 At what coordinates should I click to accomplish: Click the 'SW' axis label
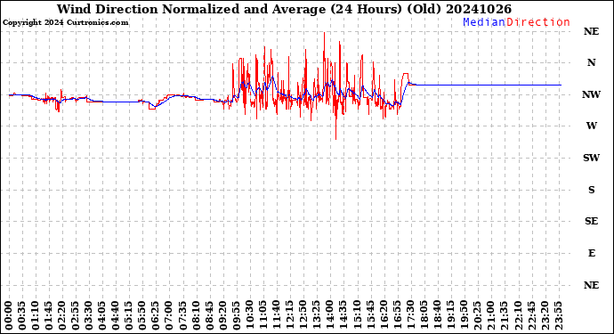[x=591, y=158]
